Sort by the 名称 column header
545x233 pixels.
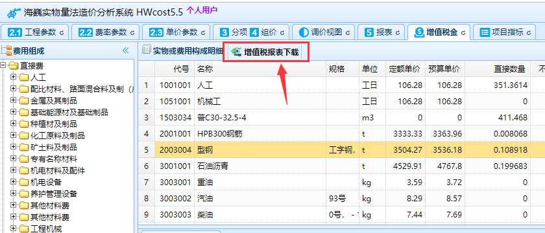pos(260,69)
